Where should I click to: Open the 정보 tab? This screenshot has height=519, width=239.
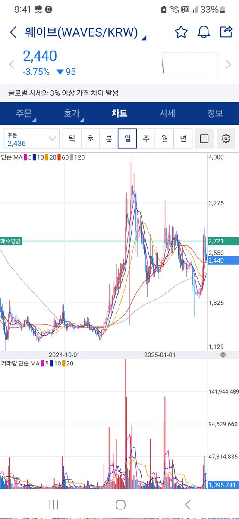tap(215, 113)
